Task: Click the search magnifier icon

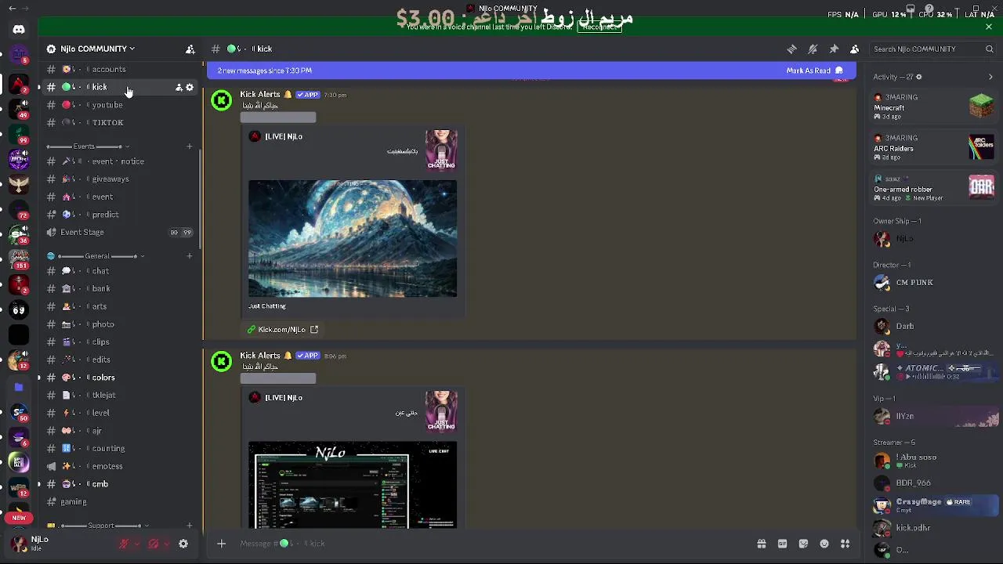Action: (x=990, y=49)
